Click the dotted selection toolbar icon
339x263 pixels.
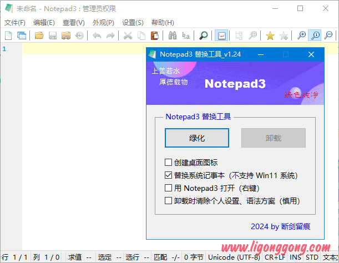[239, 36]
